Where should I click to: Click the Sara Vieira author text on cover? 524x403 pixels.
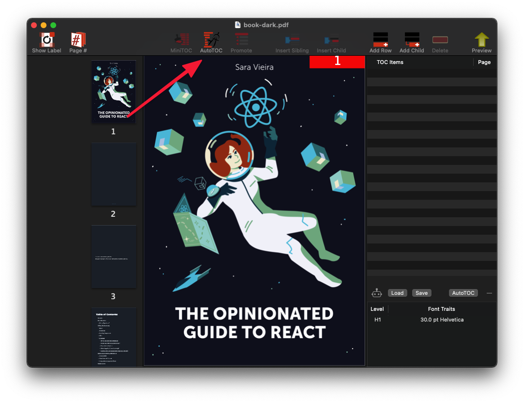[254, 67]
